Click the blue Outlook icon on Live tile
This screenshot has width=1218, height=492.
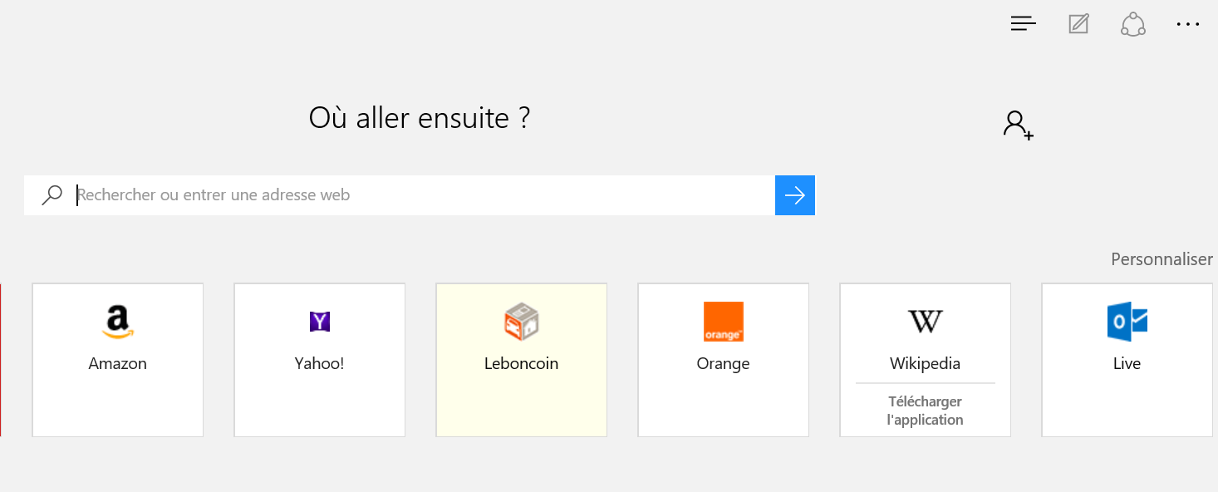click(1127, 322)
